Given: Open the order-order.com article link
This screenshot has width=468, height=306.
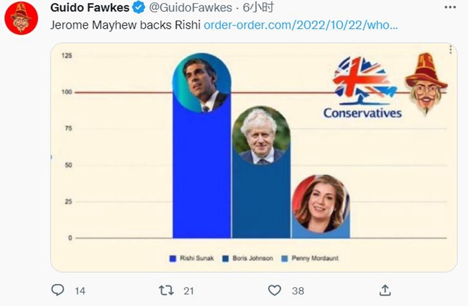Looking at the screenshot, I should 300,25.
